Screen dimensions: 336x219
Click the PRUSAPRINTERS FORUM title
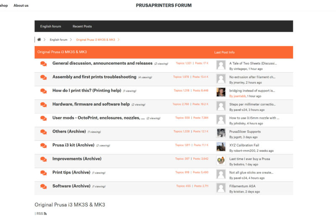click(164, 5)
